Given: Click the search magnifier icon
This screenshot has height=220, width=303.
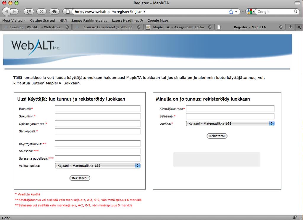Looking at the screenshot, I should tap(295, 12).
